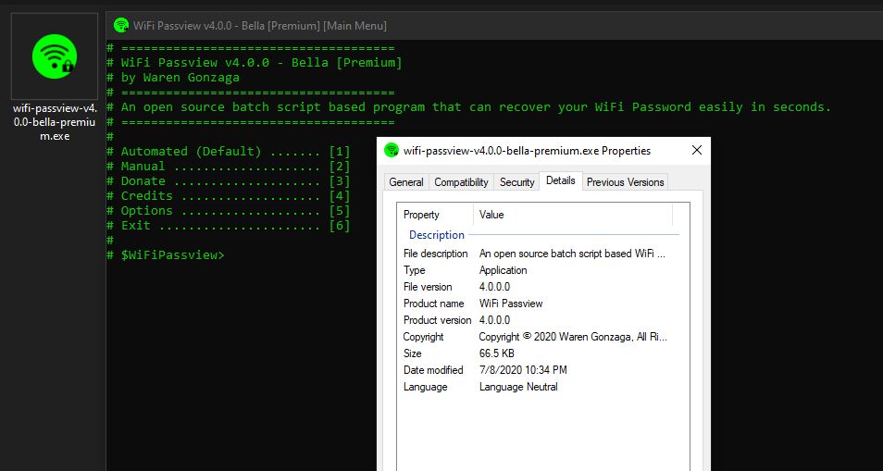Image resolution: width=883 pixels, height=471 pixels.
Task: Select the File version row
Action: click(535, 287)
